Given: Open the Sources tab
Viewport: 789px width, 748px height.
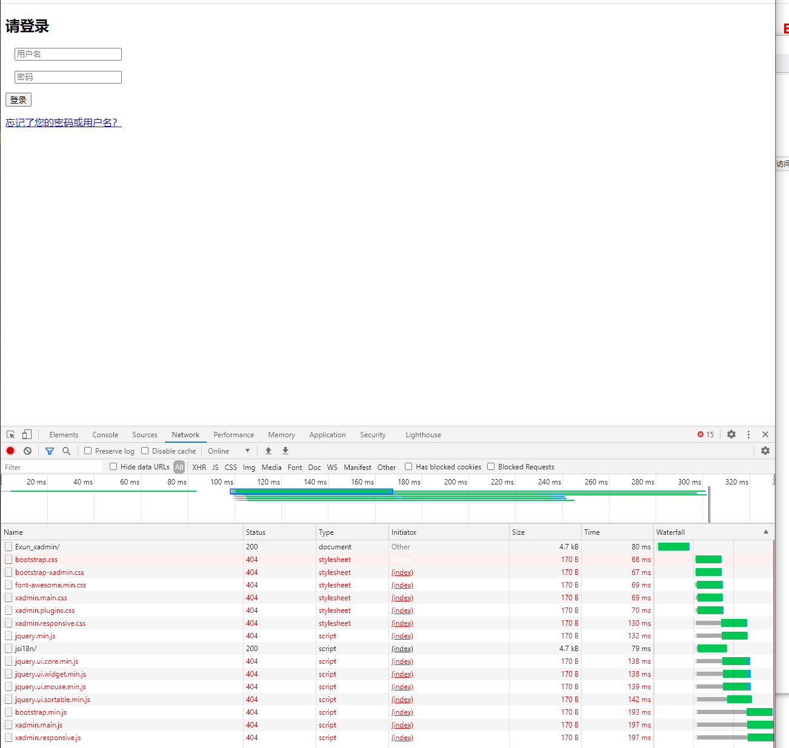Looking at the screenshot, I should coord(145,435).
